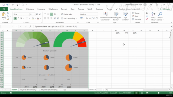
Task: Decrease decimal places
Action: (x=97, y=18)
